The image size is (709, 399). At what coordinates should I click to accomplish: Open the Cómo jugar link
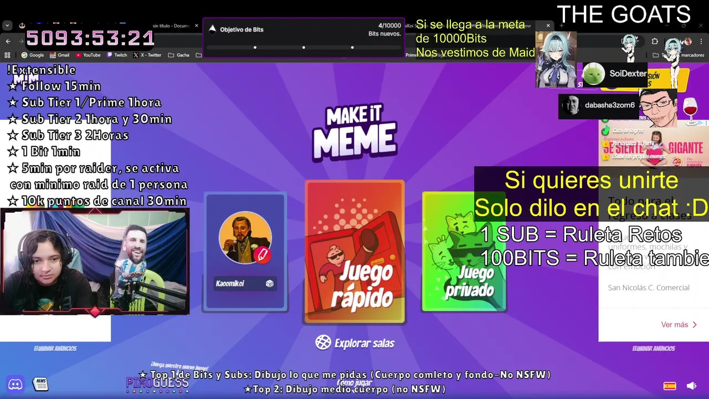354,383
